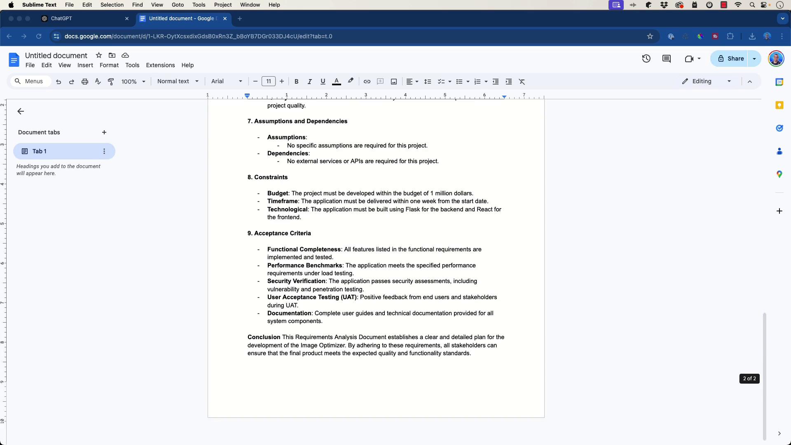Open the Insert menu
791x445 pixels.
click(x=85, y=66)
